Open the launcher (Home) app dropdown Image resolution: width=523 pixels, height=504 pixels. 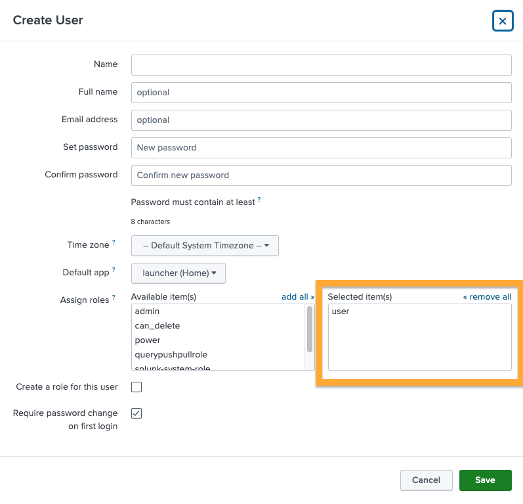[178, 273]
